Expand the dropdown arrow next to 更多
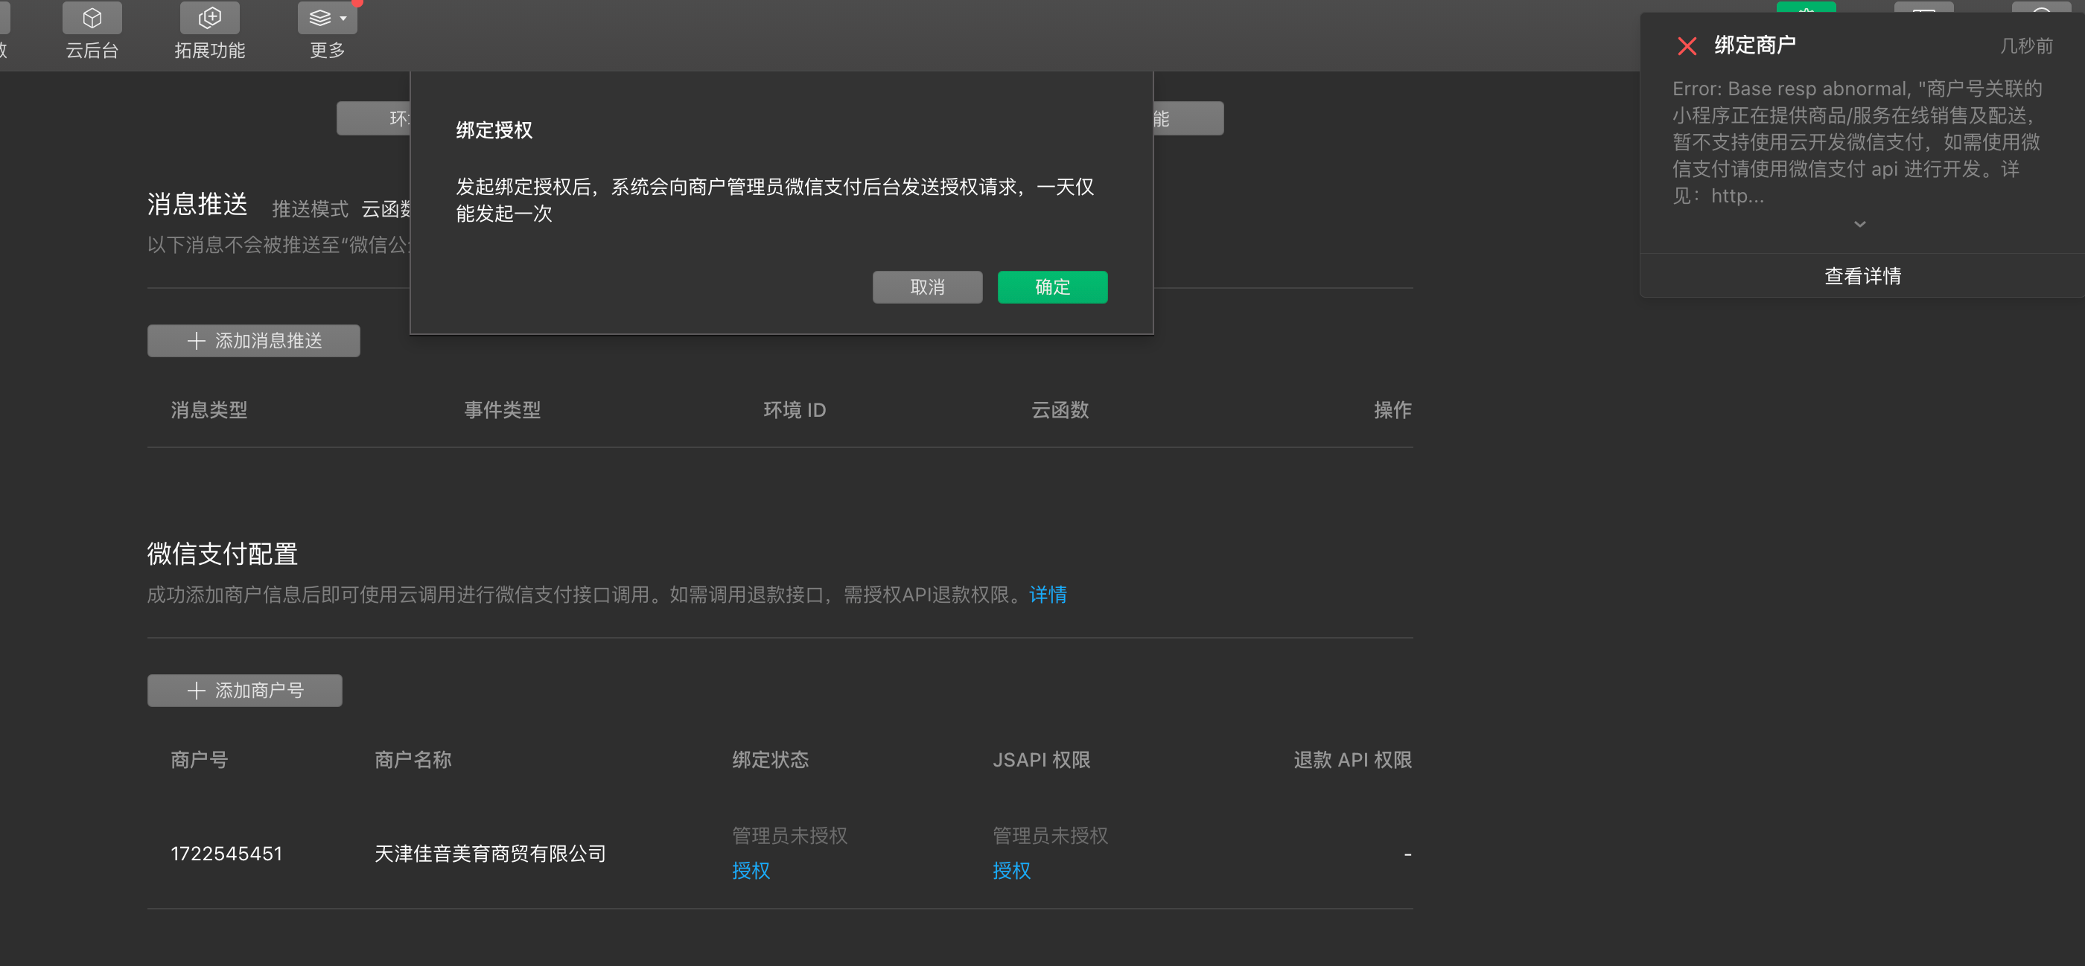The image size is (2085, 966). (x=343, y=17)
